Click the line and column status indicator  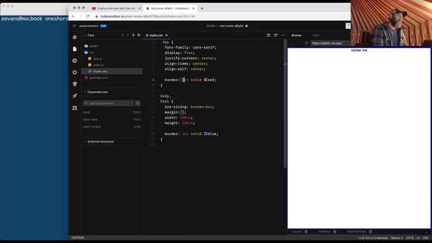[373, 238]
